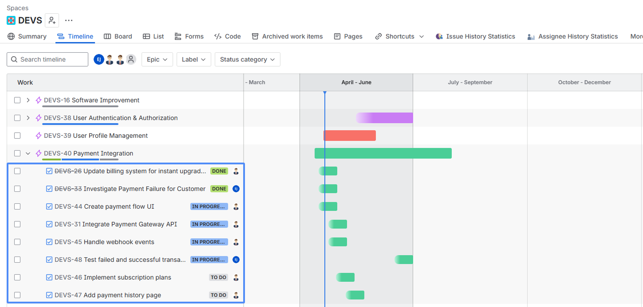
Task: Click EJ assignee avatar on DEVS-33 row
Action: [x=236, y=189]
